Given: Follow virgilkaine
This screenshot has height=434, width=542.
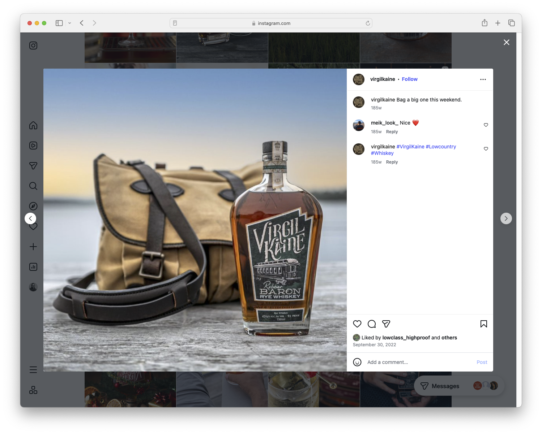Looking at the screenshot, I should [409, 79].
